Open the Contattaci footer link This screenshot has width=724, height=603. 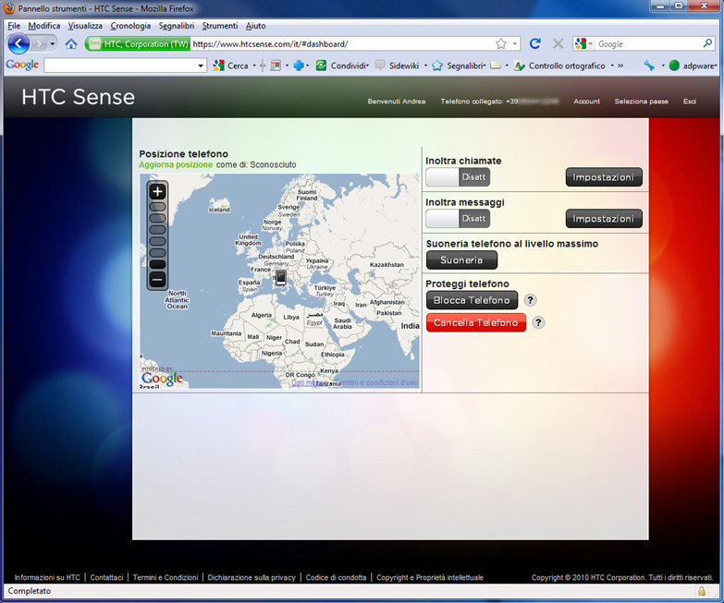[106, 577]
